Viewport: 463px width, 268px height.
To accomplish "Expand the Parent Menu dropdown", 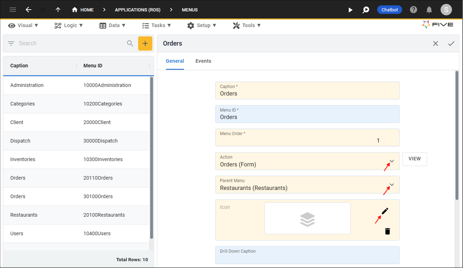I will point(392,185).
